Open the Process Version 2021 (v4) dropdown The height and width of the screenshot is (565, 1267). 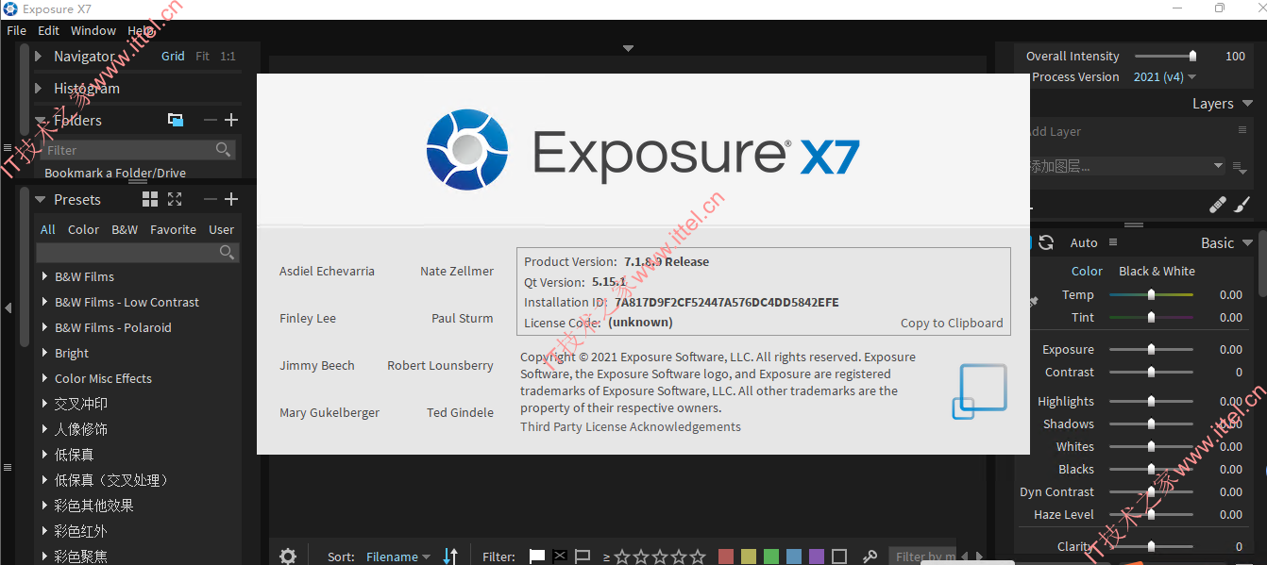tap(1165, 77)
